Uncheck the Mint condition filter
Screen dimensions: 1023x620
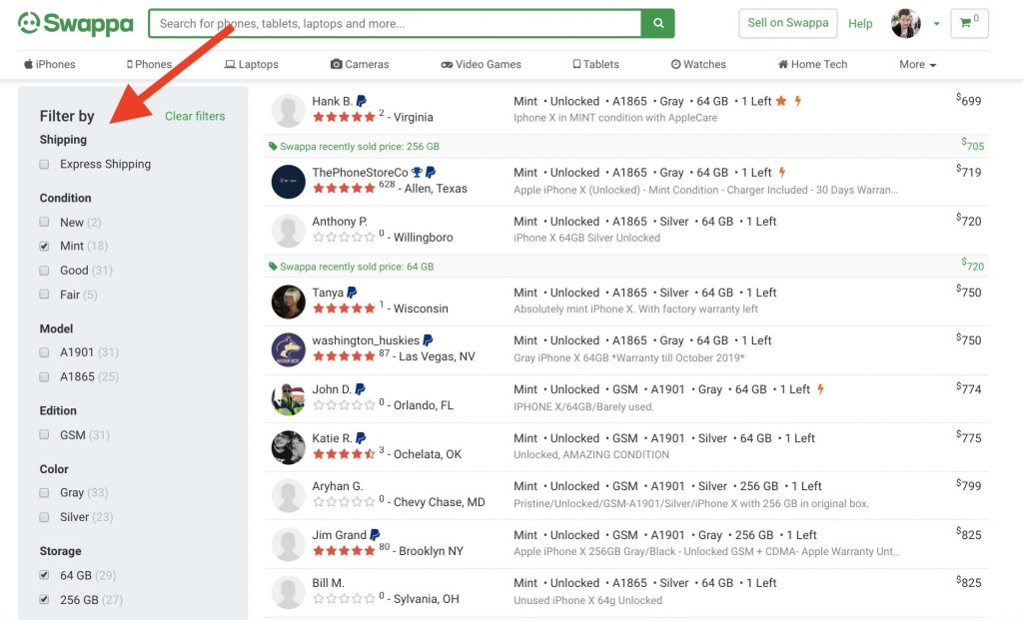tap(44, 247)
